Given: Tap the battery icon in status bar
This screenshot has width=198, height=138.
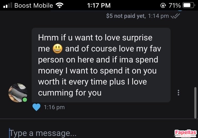Looking at the screenshot, I should click(x=189, y=6).
